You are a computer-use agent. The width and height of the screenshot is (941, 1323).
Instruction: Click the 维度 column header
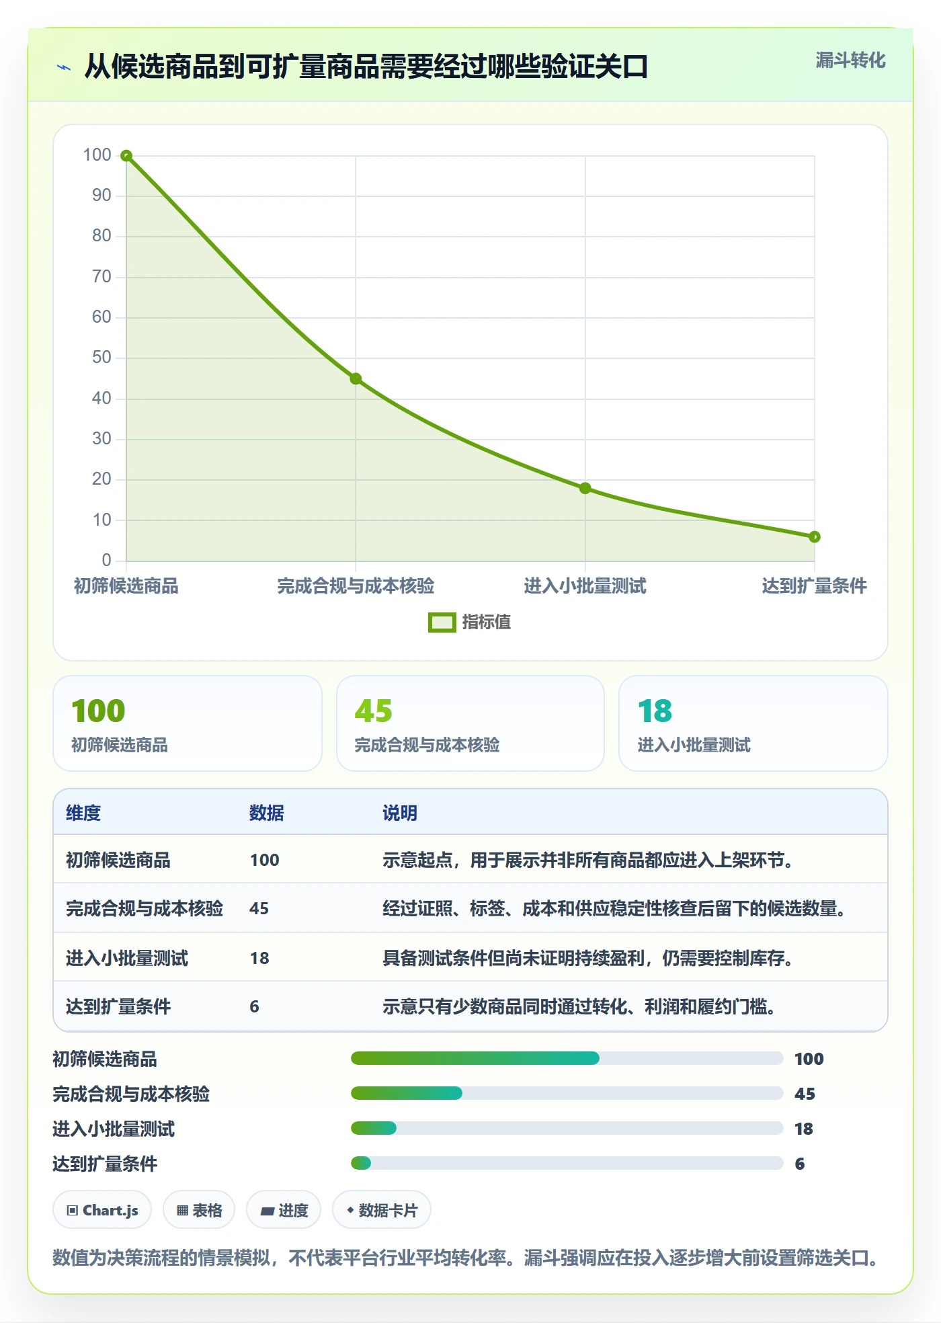click(83, 813)
